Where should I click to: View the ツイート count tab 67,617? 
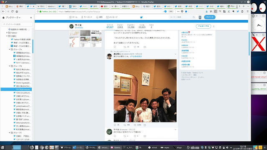110,26
